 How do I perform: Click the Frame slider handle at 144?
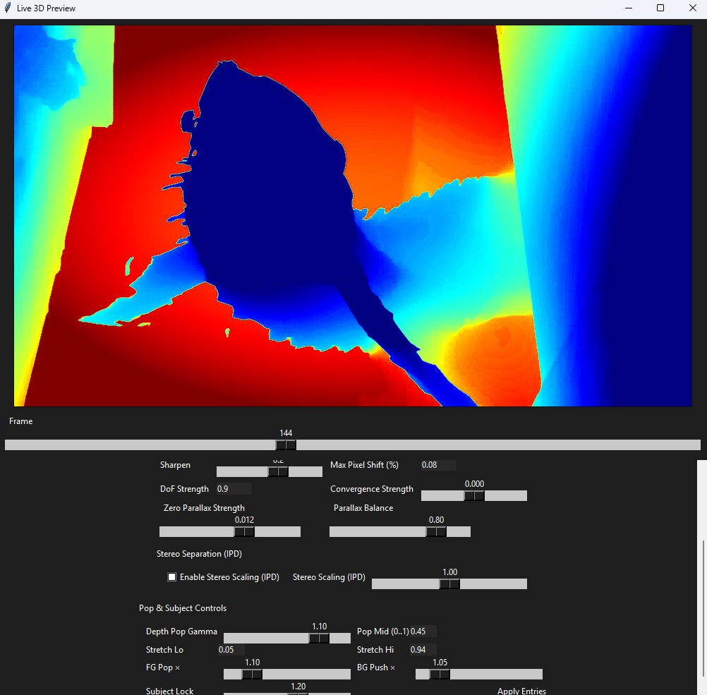pyautogui.click(x=286, y=445)
